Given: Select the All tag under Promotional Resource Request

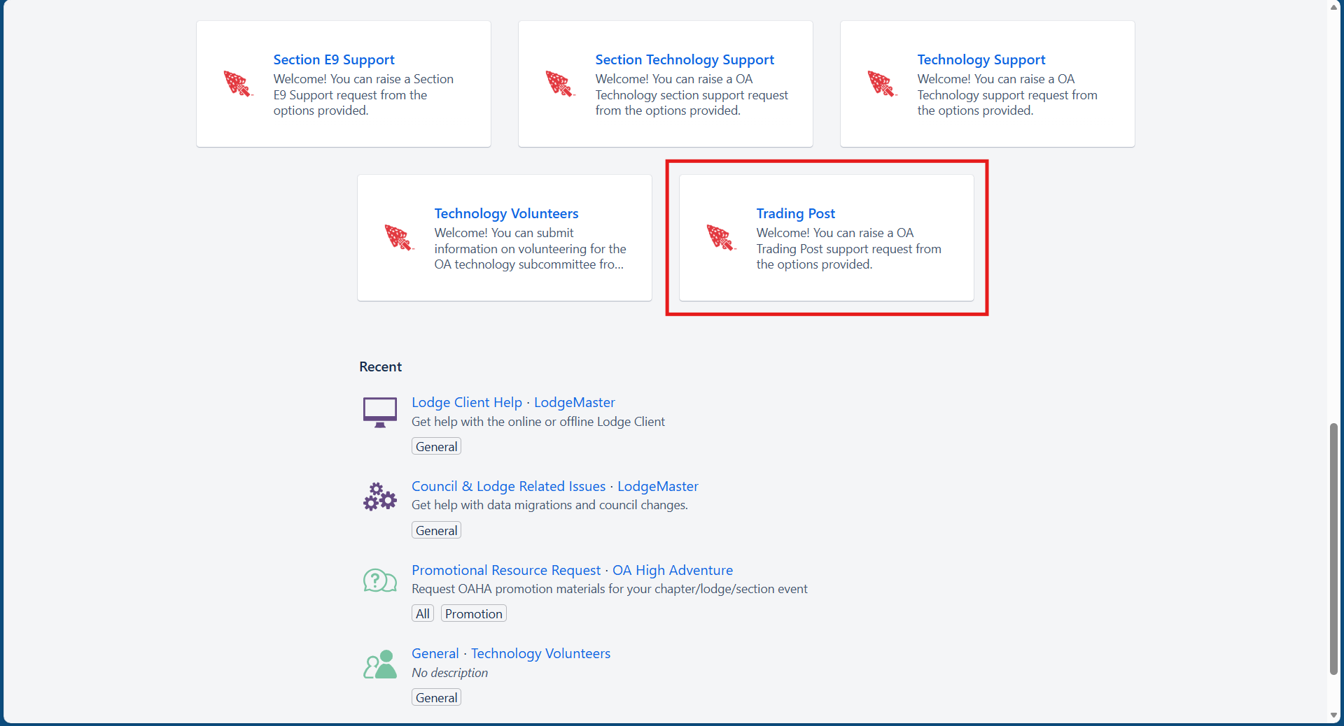Looking at the screenshot, I should [x=423, y=613].
